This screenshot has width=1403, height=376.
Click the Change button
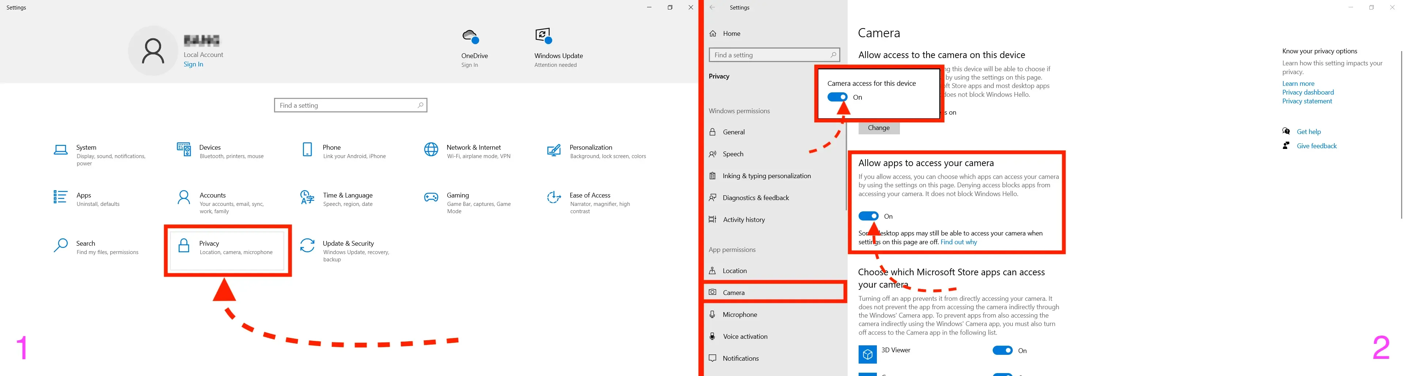pos(878,128)
